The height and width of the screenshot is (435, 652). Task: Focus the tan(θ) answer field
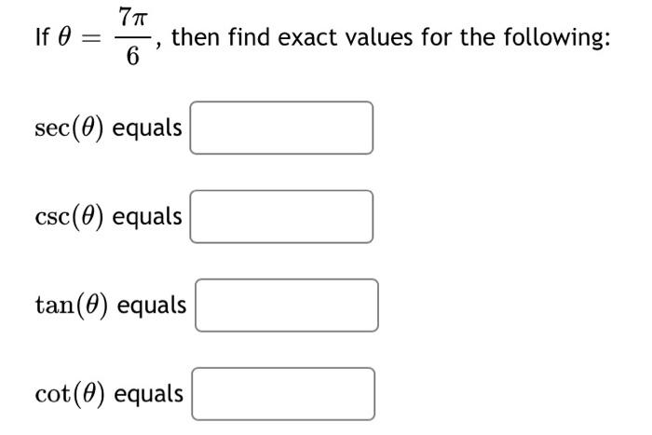click(287, 306)
